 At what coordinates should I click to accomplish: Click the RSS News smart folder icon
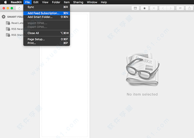8,29
